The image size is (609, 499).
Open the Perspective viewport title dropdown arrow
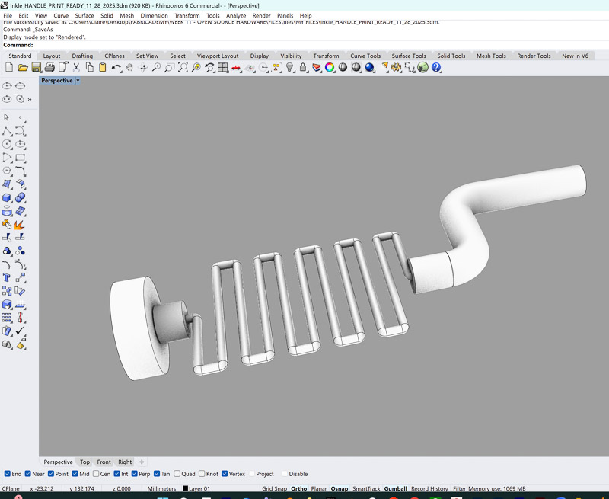(x=78, y=81)
